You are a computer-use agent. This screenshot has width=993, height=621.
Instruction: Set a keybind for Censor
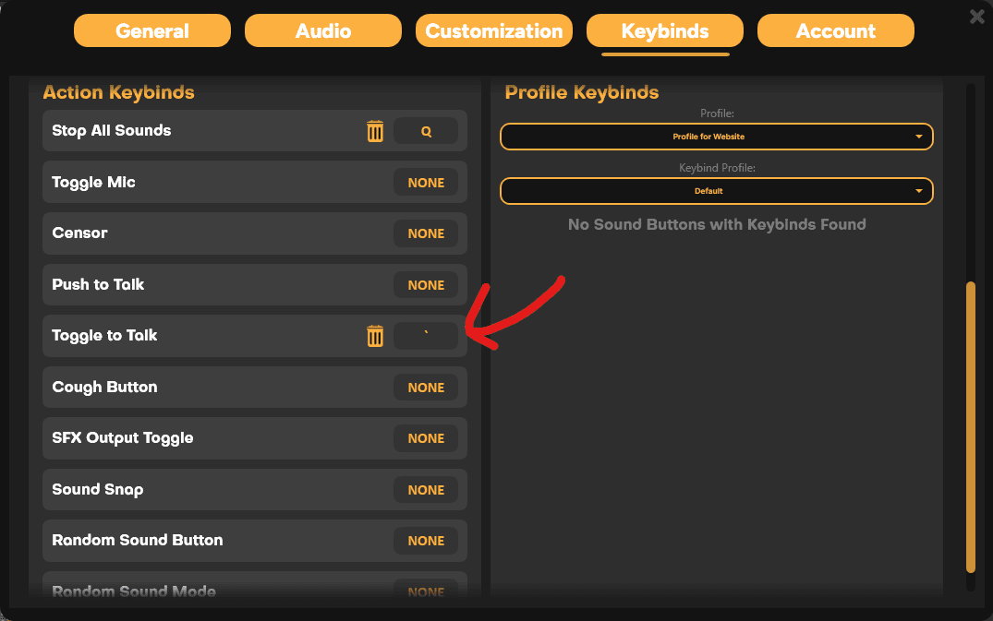coord(426,233)
